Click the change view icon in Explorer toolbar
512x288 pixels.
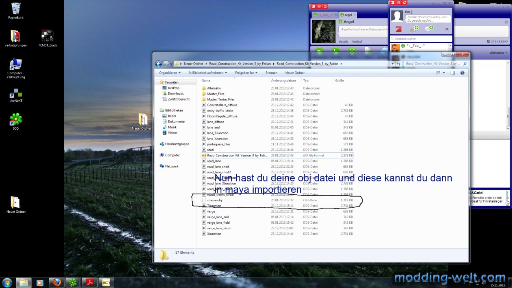pos(438,73)
